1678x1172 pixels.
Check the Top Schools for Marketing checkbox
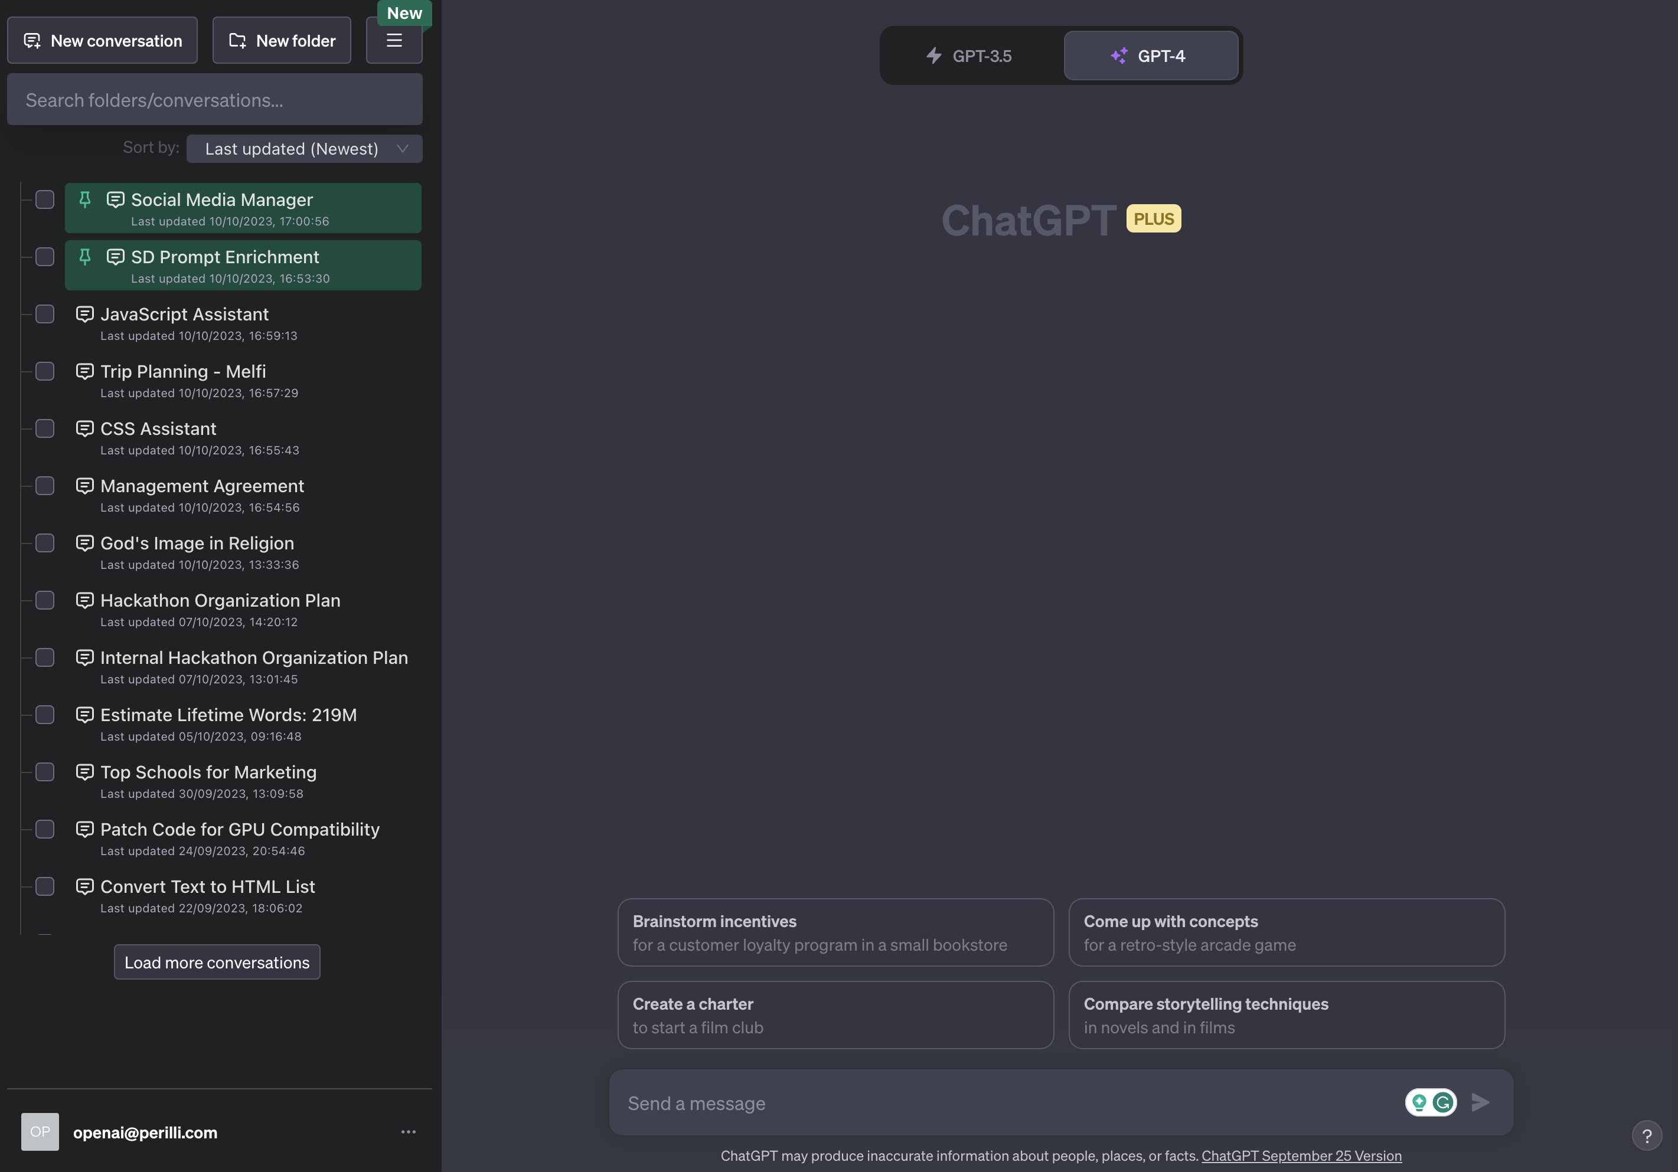tap(45, 772)
